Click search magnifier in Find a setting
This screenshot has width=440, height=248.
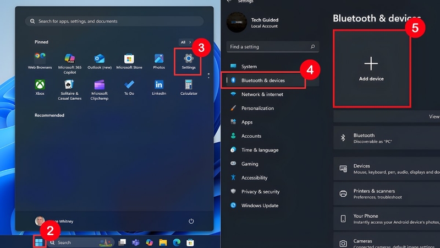click(x=312, y=47)
